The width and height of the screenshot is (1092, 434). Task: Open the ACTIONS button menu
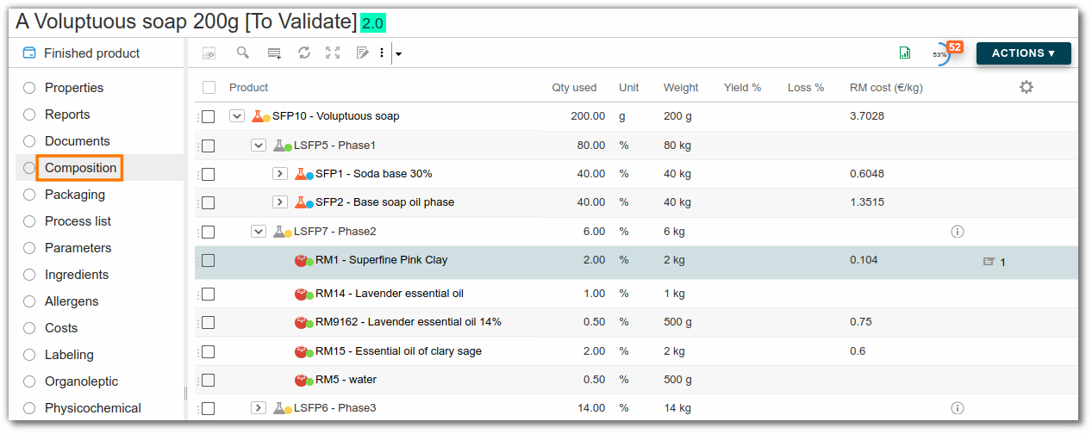1023,53
